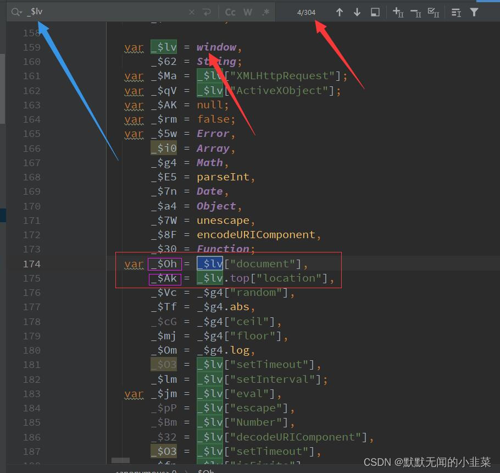Toggle the Regex (.*) search option

[x=265, y=12]
